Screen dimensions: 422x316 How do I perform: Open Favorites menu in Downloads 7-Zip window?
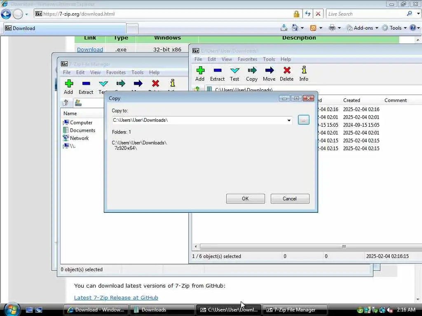(247, 59)
